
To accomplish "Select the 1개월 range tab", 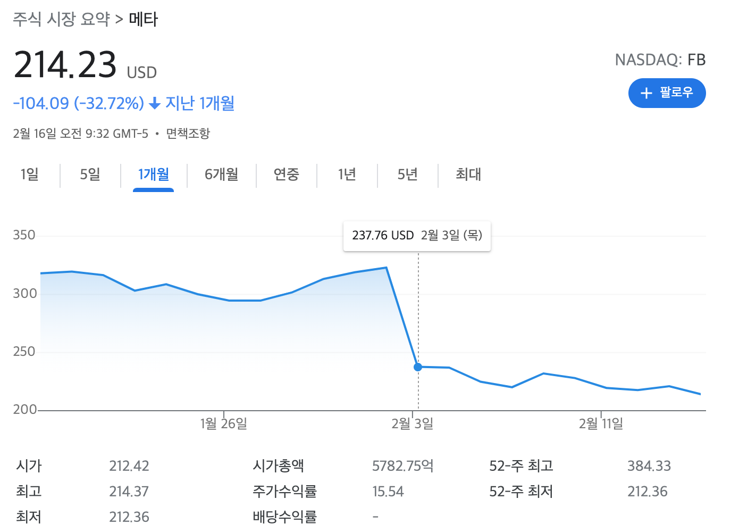I will point(154,174).
